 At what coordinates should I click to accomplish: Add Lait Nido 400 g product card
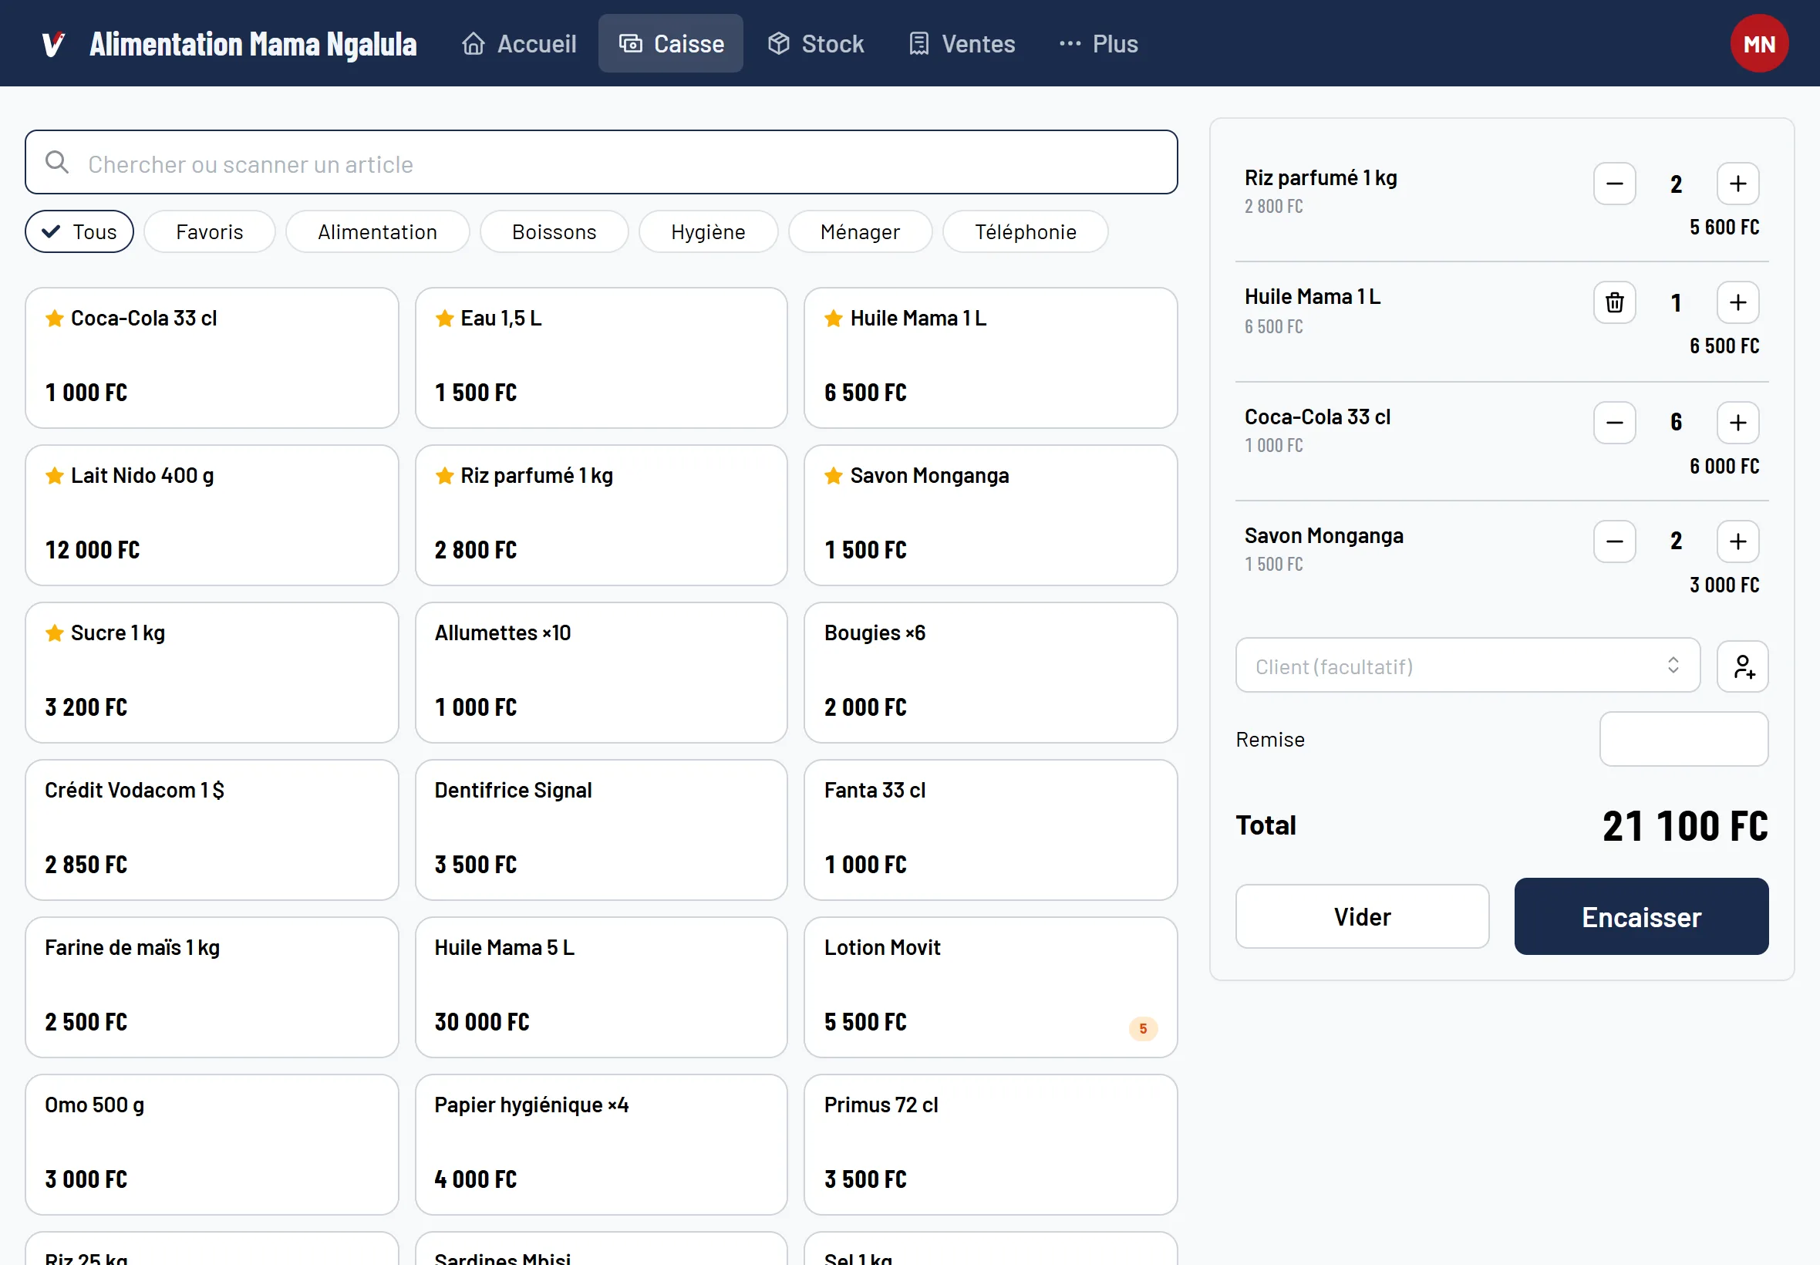coord(211,516)
